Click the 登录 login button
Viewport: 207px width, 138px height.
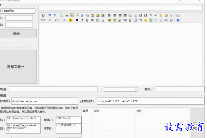18,33
